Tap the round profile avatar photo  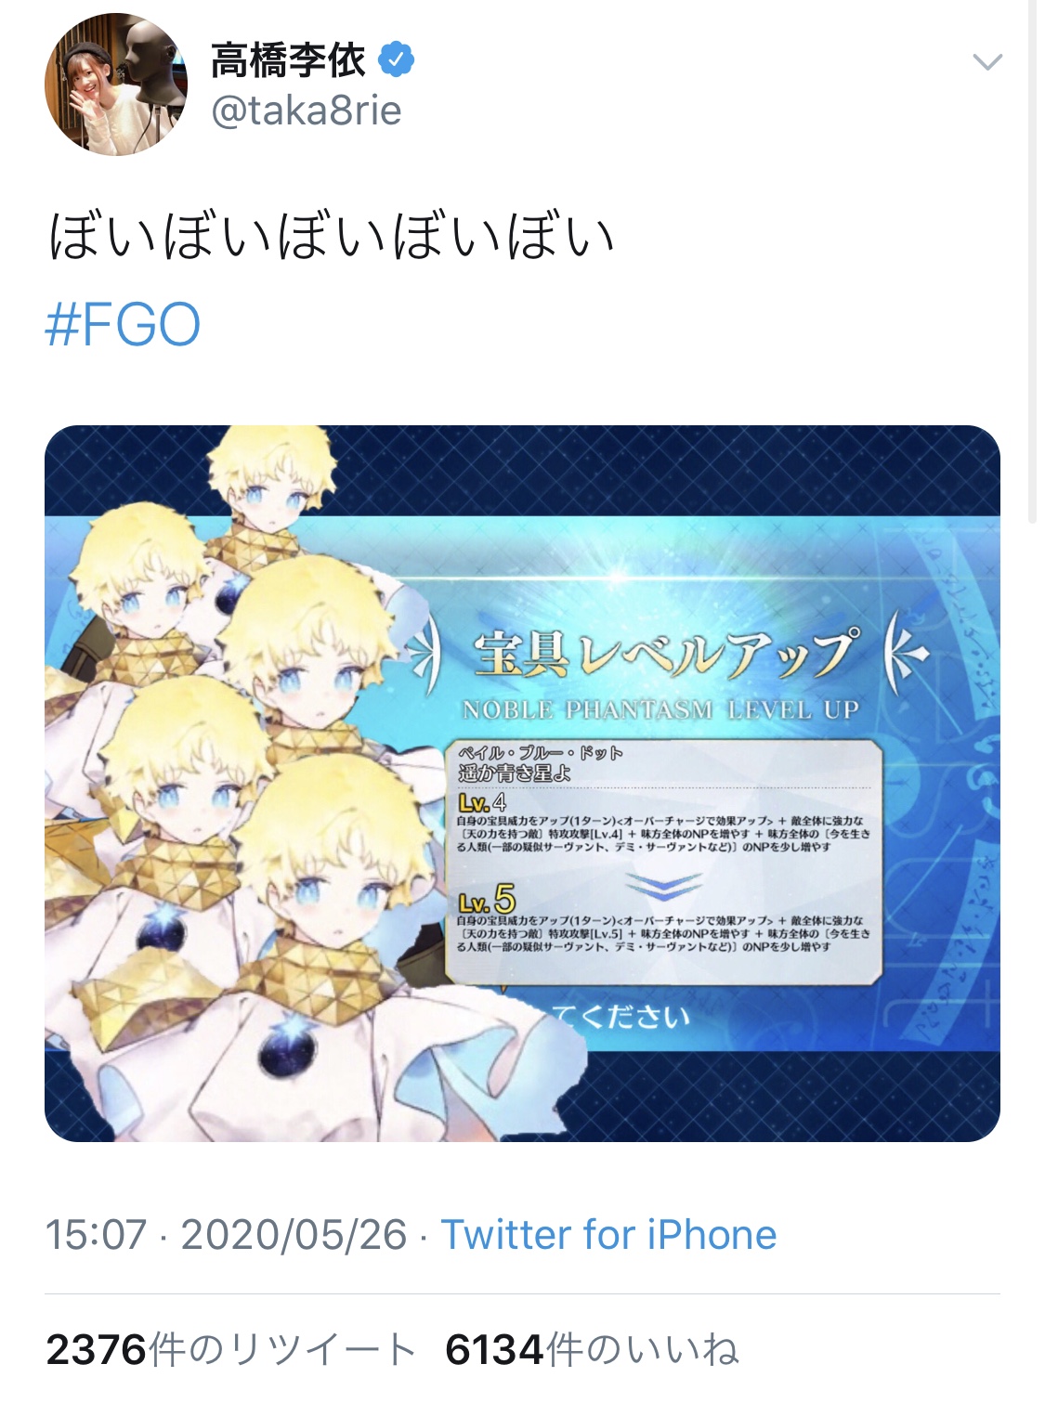(116, 84)
